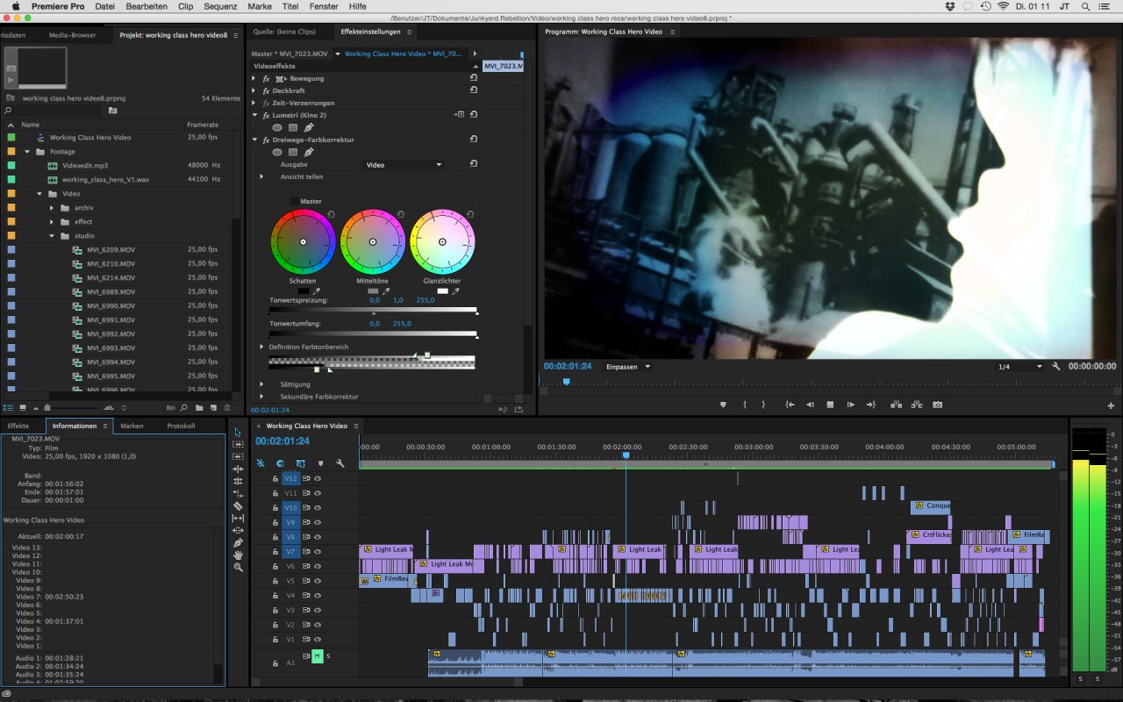Select the Slip tool
Screen dimensions: 1123x702
(238, 519)
